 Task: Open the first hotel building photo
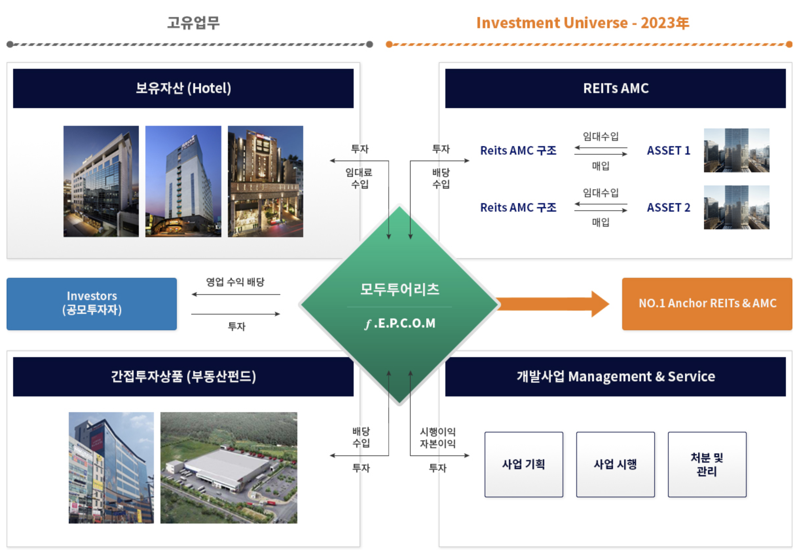tap(101, 181)
